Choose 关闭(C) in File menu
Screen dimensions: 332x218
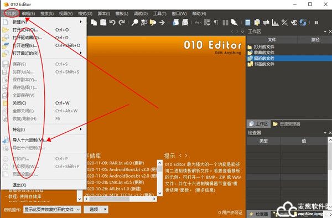(x=44, y=103)
